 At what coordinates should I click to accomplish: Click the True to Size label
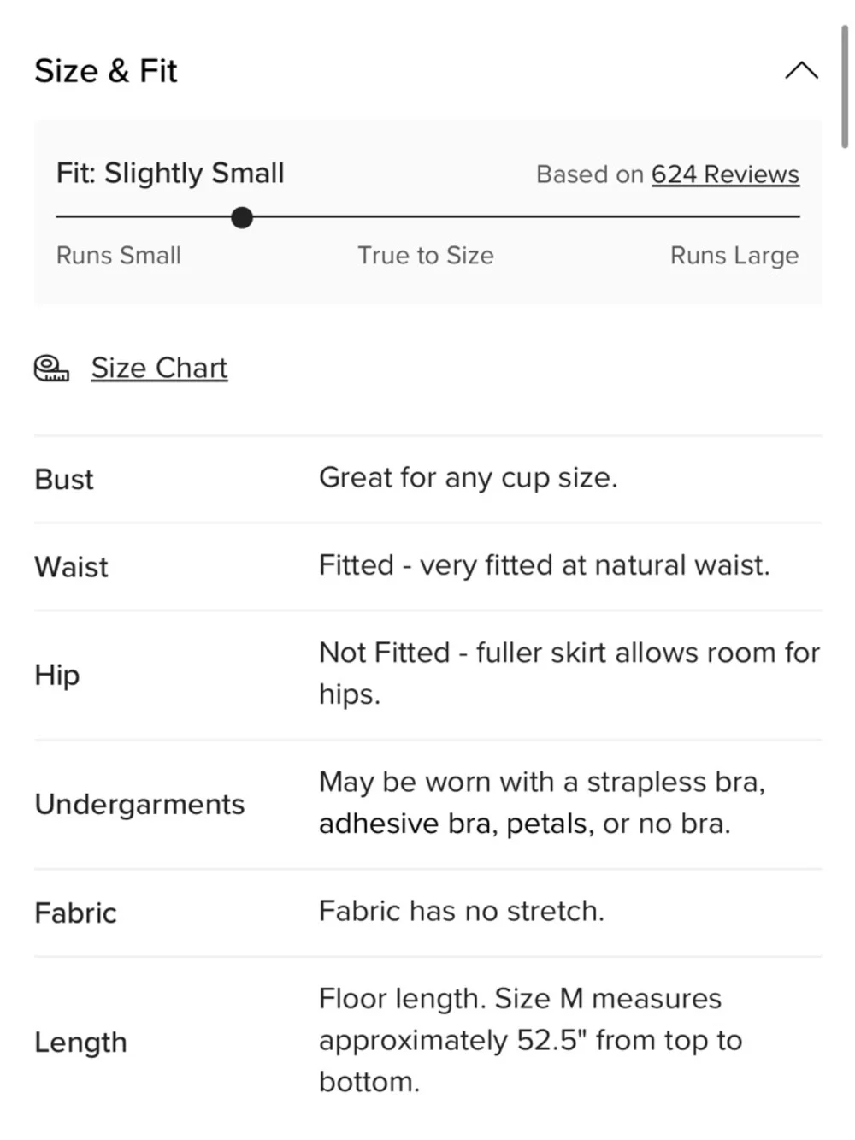(x=425, y=255)
